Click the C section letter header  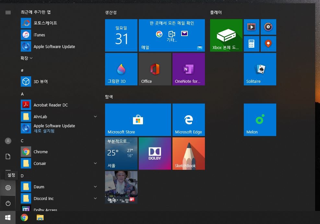coord(22,141)
